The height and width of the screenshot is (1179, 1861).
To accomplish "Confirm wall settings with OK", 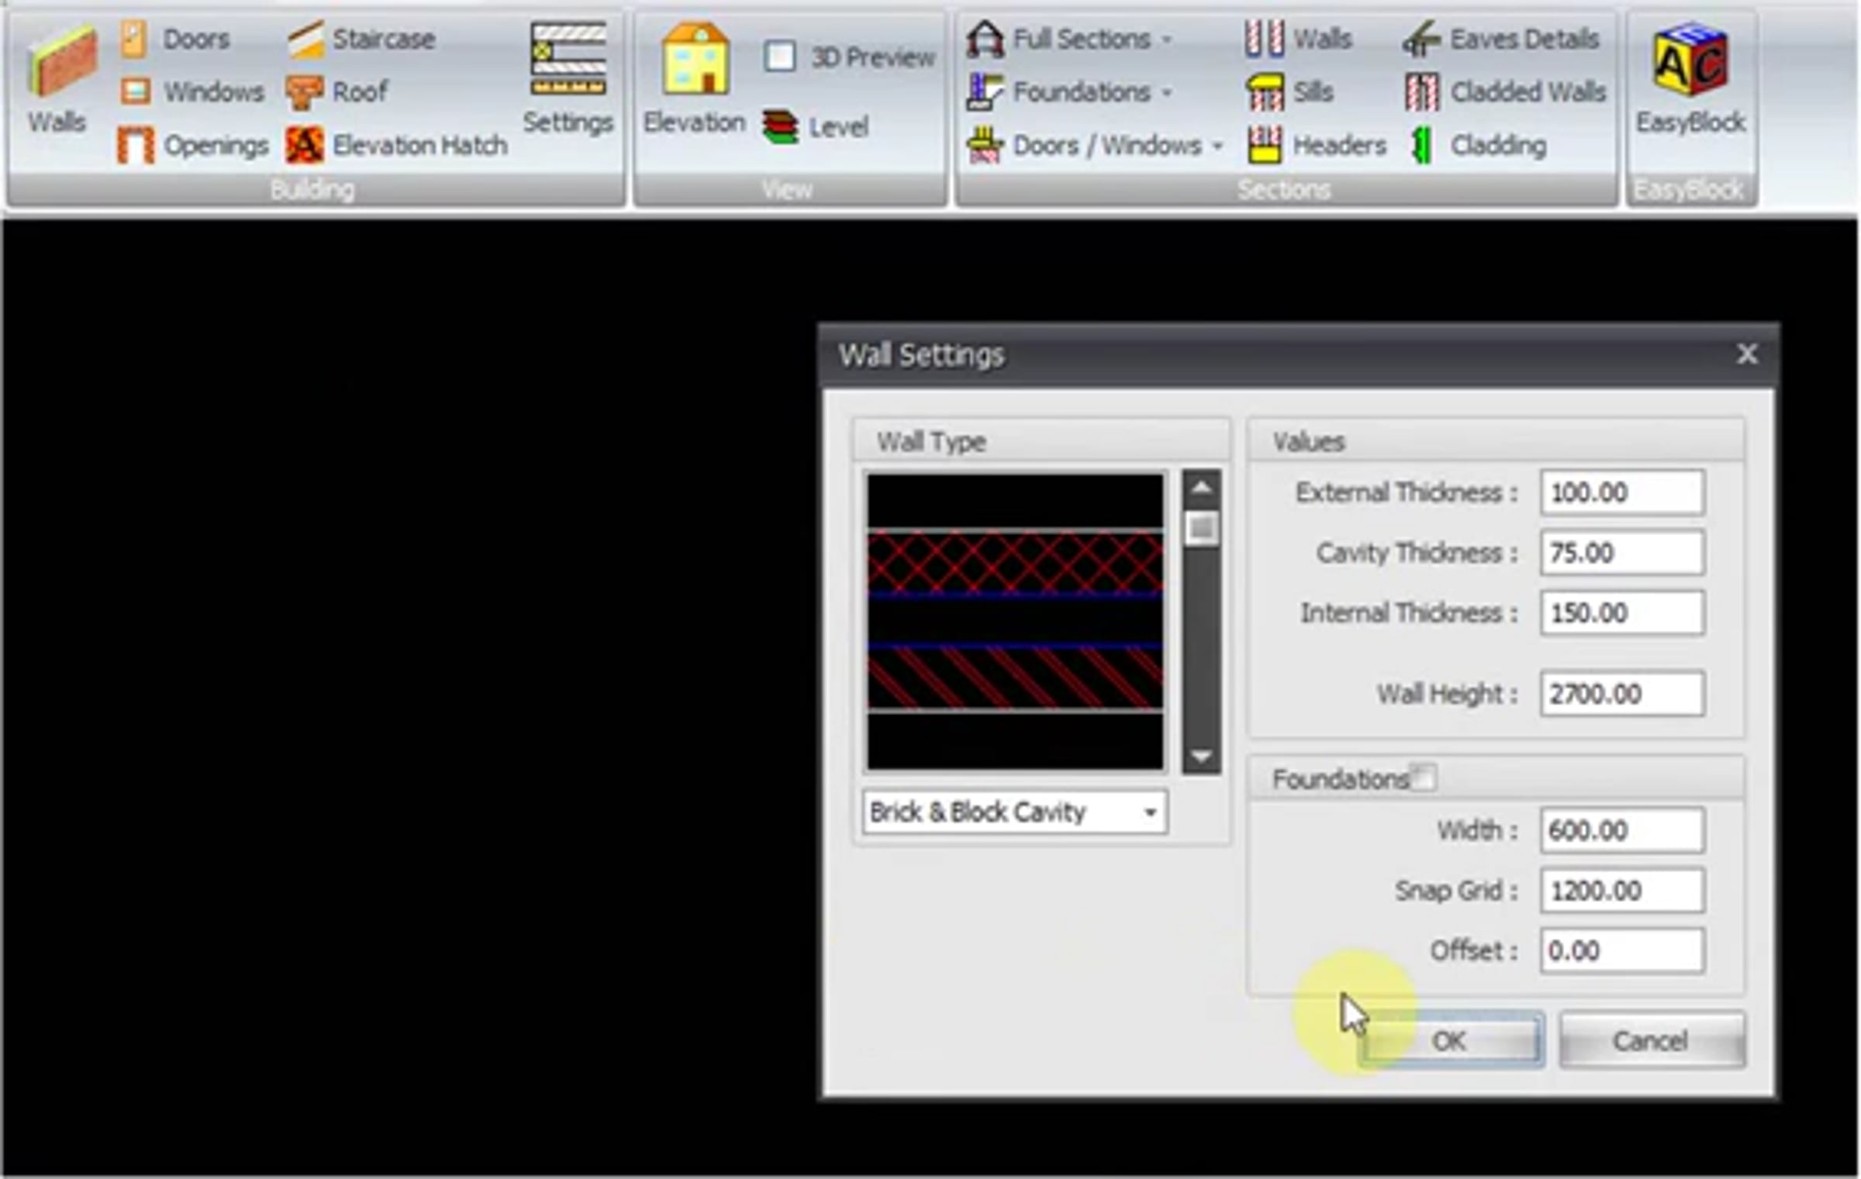I will pos(1450,1040).
